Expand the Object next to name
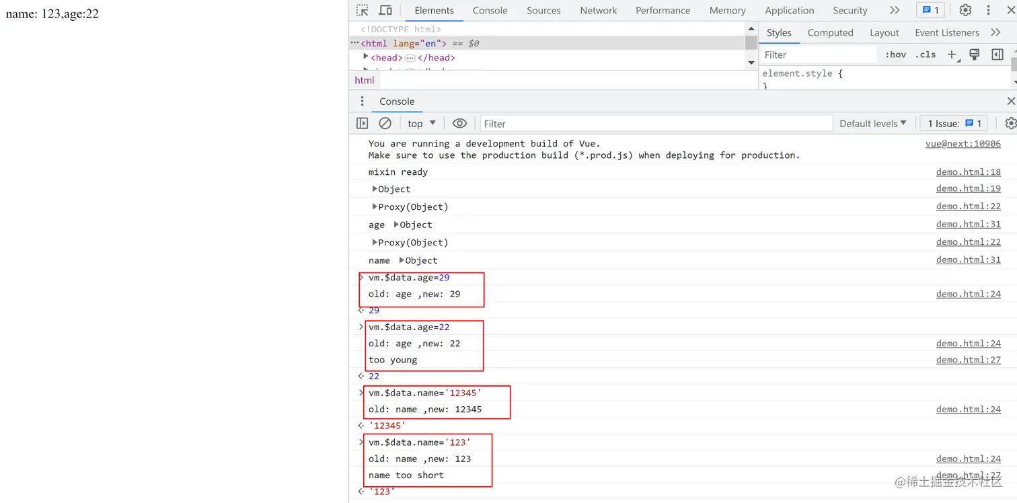Image resolution: width=1017 pixels, height=503 pixels. tap(402, 260)
